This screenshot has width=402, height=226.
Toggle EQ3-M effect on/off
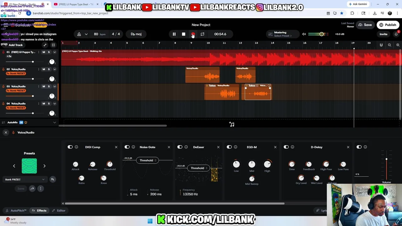(x=229, y=147)
